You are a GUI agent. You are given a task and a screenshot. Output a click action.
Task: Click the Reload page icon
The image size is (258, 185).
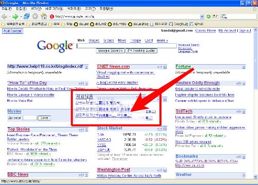[x=27, y=16]
